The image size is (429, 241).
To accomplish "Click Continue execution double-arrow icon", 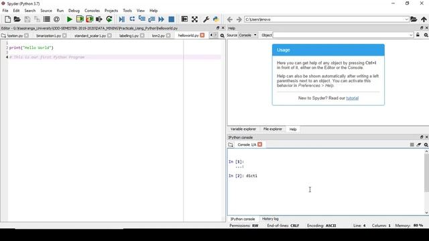I will (162, 19).
